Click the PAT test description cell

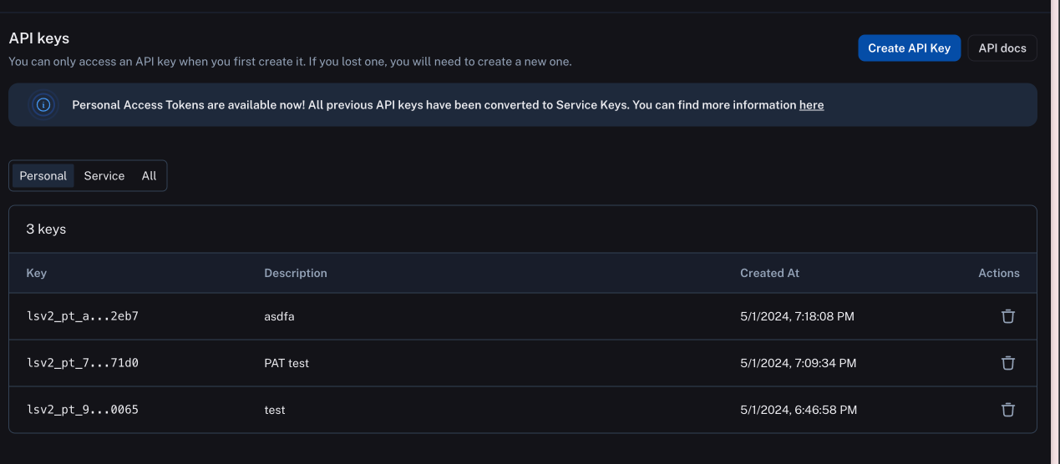[x=287, y=363]
